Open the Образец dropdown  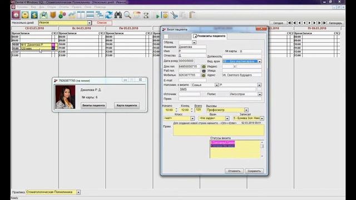pyautogui.click(x=194, y=42)
